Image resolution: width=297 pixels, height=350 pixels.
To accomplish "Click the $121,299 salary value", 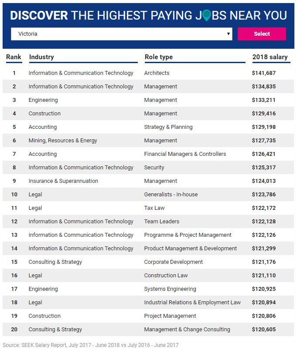I will tap(264, 249).
